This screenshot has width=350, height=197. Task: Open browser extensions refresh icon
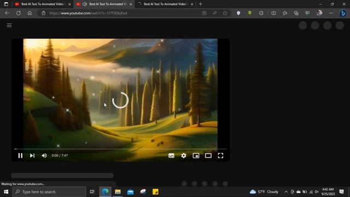(x=261, y=13)
